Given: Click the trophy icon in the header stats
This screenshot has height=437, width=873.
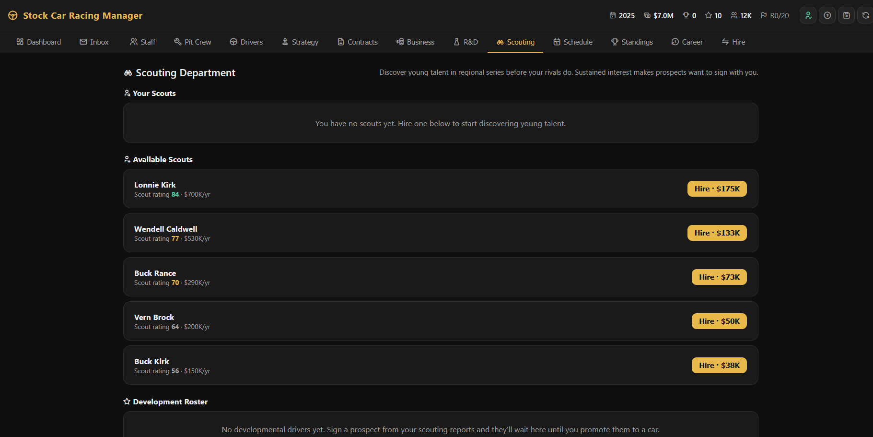Looking at the screenshot, I should pos(686,15).
